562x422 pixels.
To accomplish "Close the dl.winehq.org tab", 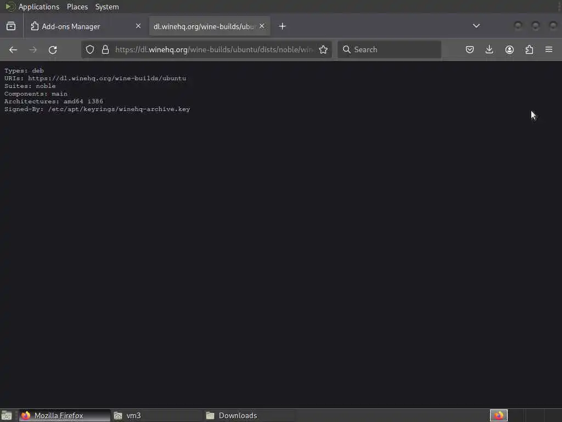I will pos(262,26).
